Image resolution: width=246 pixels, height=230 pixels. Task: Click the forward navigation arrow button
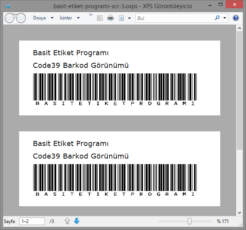[x=21, y=18]
